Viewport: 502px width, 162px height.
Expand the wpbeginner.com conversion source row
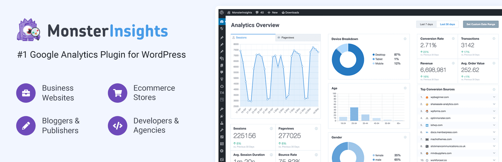(x=494, y=97)
